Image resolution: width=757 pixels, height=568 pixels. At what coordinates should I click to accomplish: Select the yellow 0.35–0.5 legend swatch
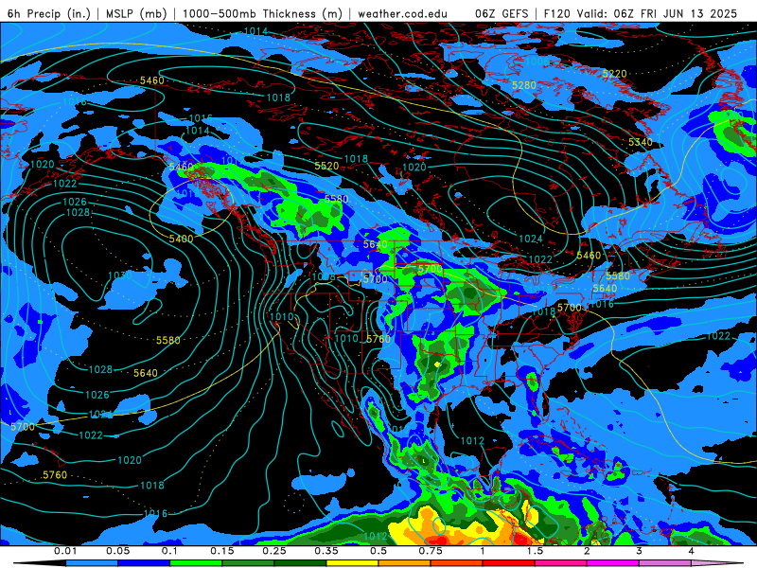(x=352, y=563)
